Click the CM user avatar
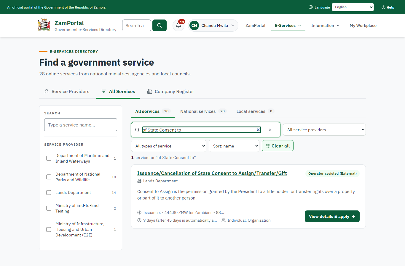This screenshot has height=266, width=405. pos(194,25)
